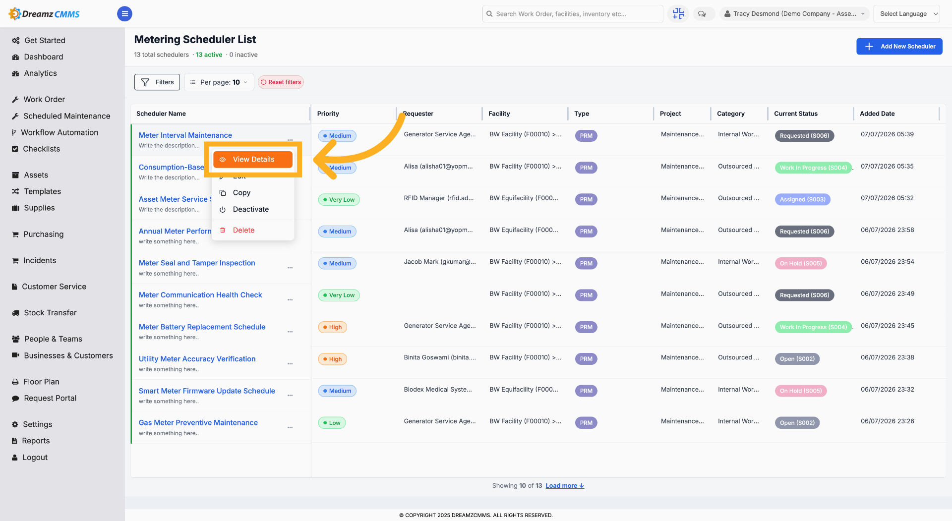
Task: Open three-dots menu for Smart Meter Firmware Update
Action: click(290, 395)
